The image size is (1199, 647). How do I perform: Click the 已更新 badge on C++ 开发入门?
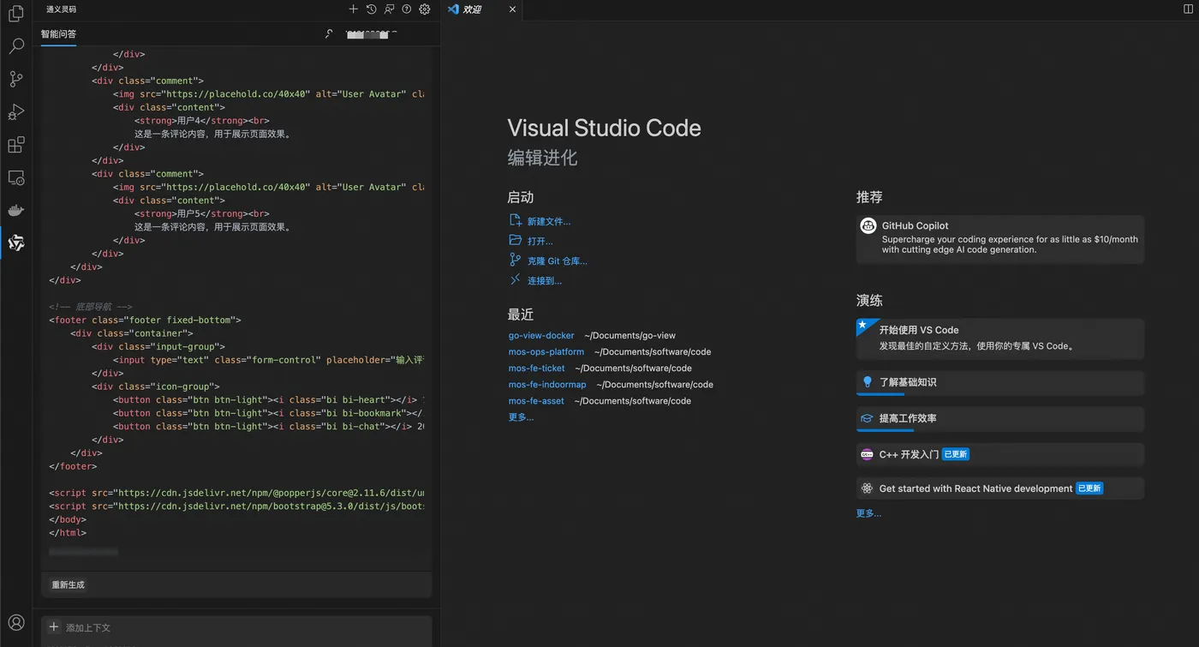pos(956,454)
